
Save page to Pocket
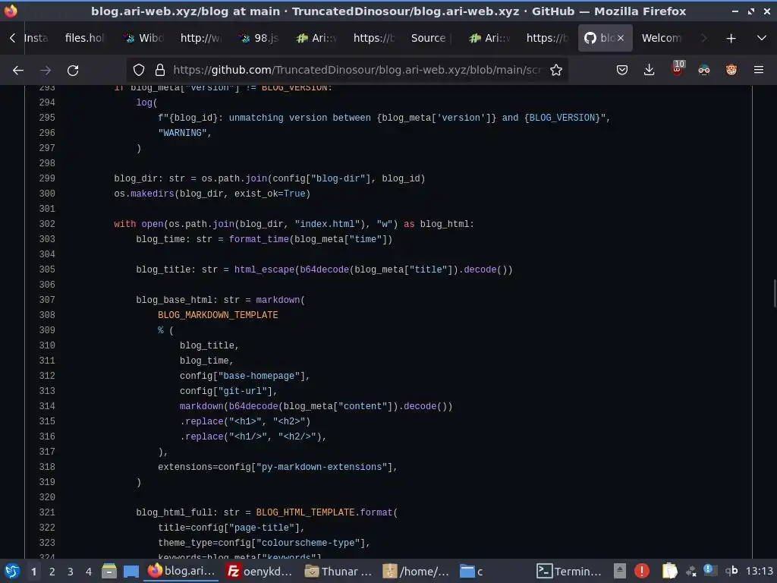622,71
